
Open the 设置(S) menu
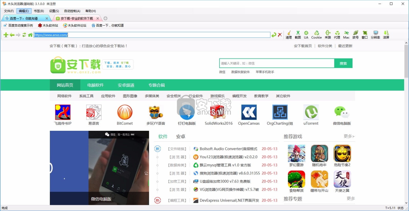(x=54, y=11)
